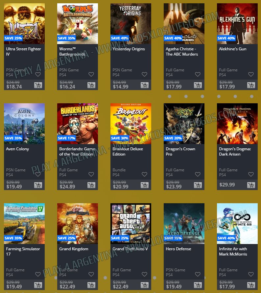Toggle wishlist heart for Infinite Air
261x293 pixels.
(251, 274)
